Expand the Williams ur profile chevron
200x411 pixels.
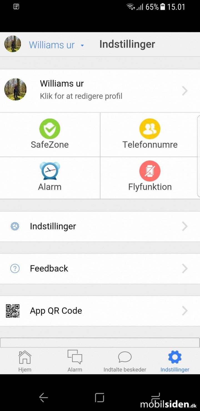(x=185, y=91)
